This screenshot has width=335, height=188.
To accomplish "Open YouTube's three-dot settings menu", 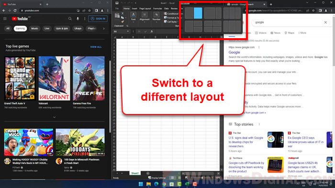I will pos(85,19).
